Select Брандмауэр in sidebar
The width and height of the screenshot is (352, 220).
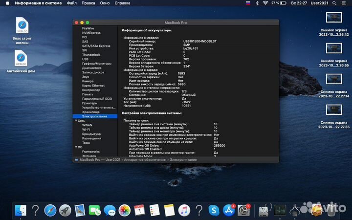click(91, 134)
